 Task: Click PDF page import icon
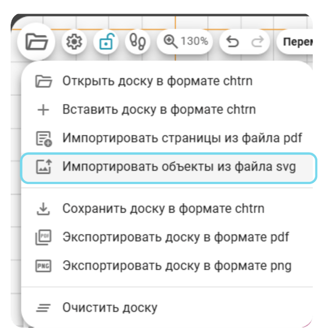pos(44,139)
